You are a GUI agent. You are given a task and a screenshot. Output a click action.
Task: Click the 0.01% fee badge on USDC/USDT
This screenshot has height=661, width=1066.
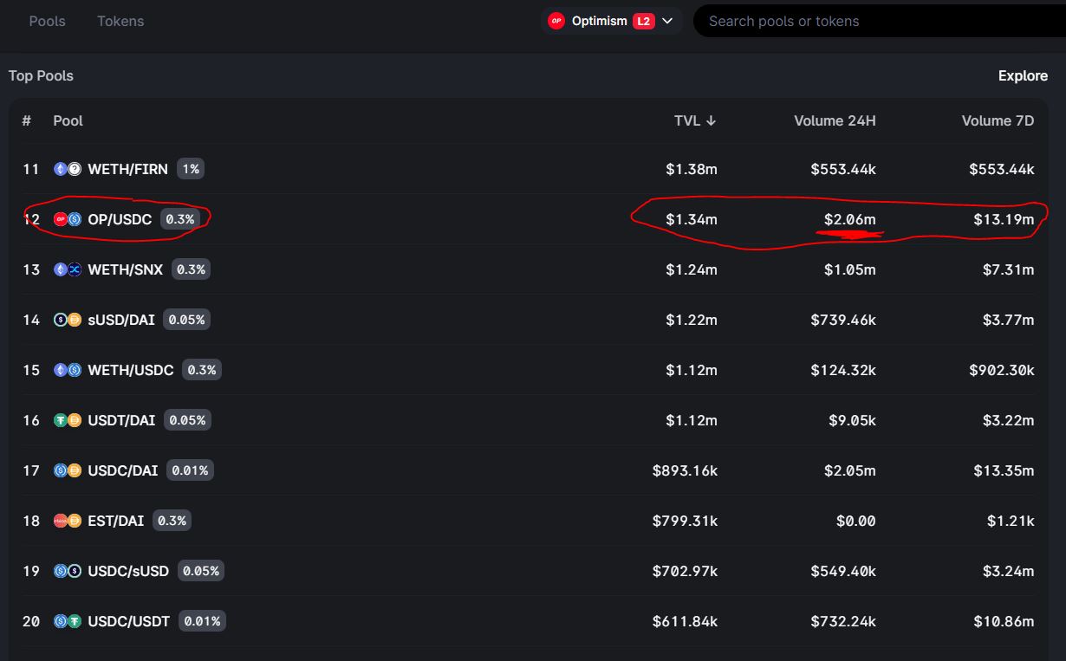pyautogui.click(x=202, y=621)
